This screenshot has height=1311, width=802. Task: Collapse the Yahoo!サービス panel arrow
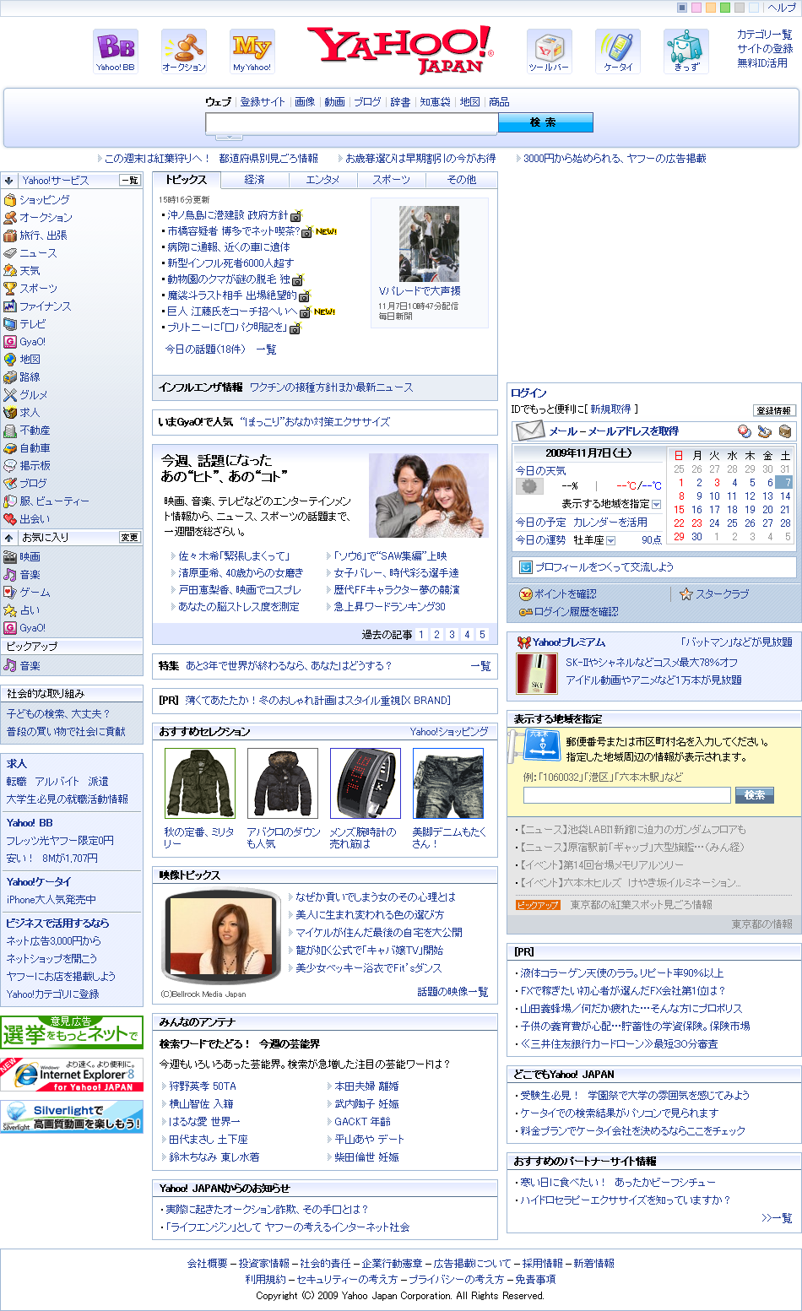(8, 180)
